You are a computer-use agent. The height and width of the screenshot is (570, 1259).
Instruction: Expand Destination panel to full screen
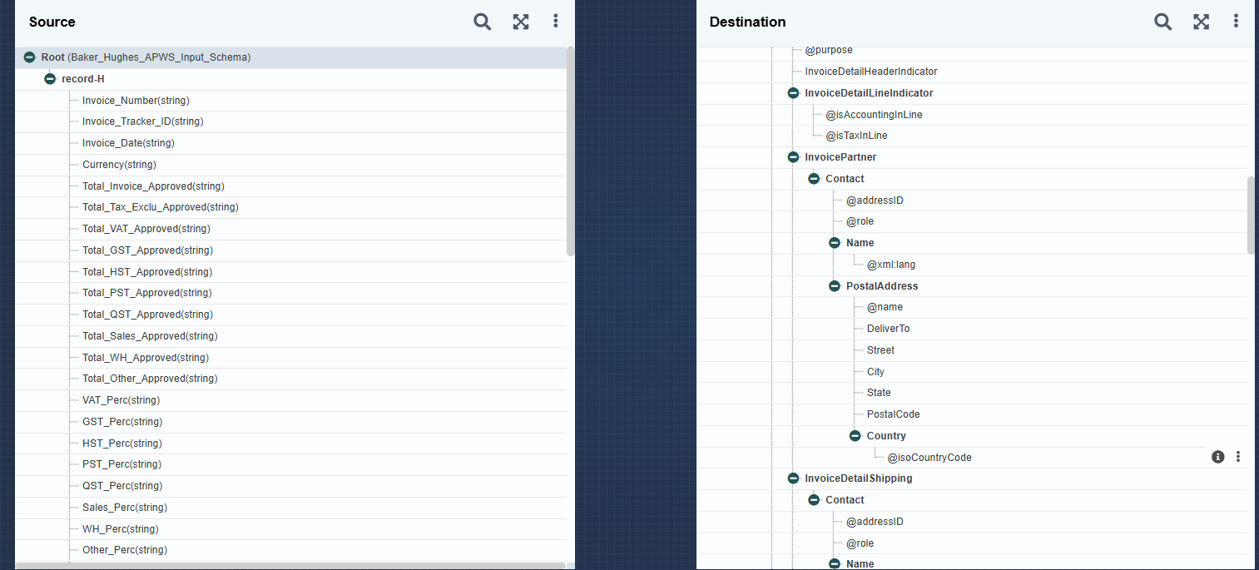tap(1202, 22)
